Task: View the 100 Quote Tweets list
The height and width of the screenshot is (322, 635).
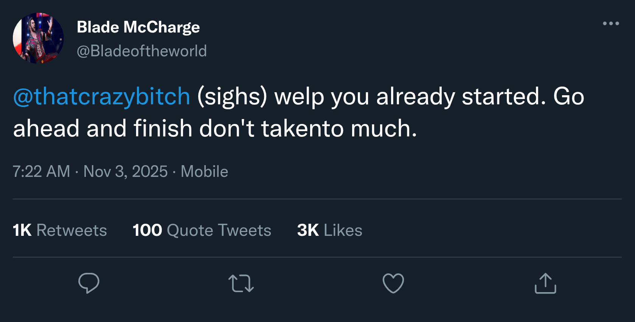Action: pos(202,230)
